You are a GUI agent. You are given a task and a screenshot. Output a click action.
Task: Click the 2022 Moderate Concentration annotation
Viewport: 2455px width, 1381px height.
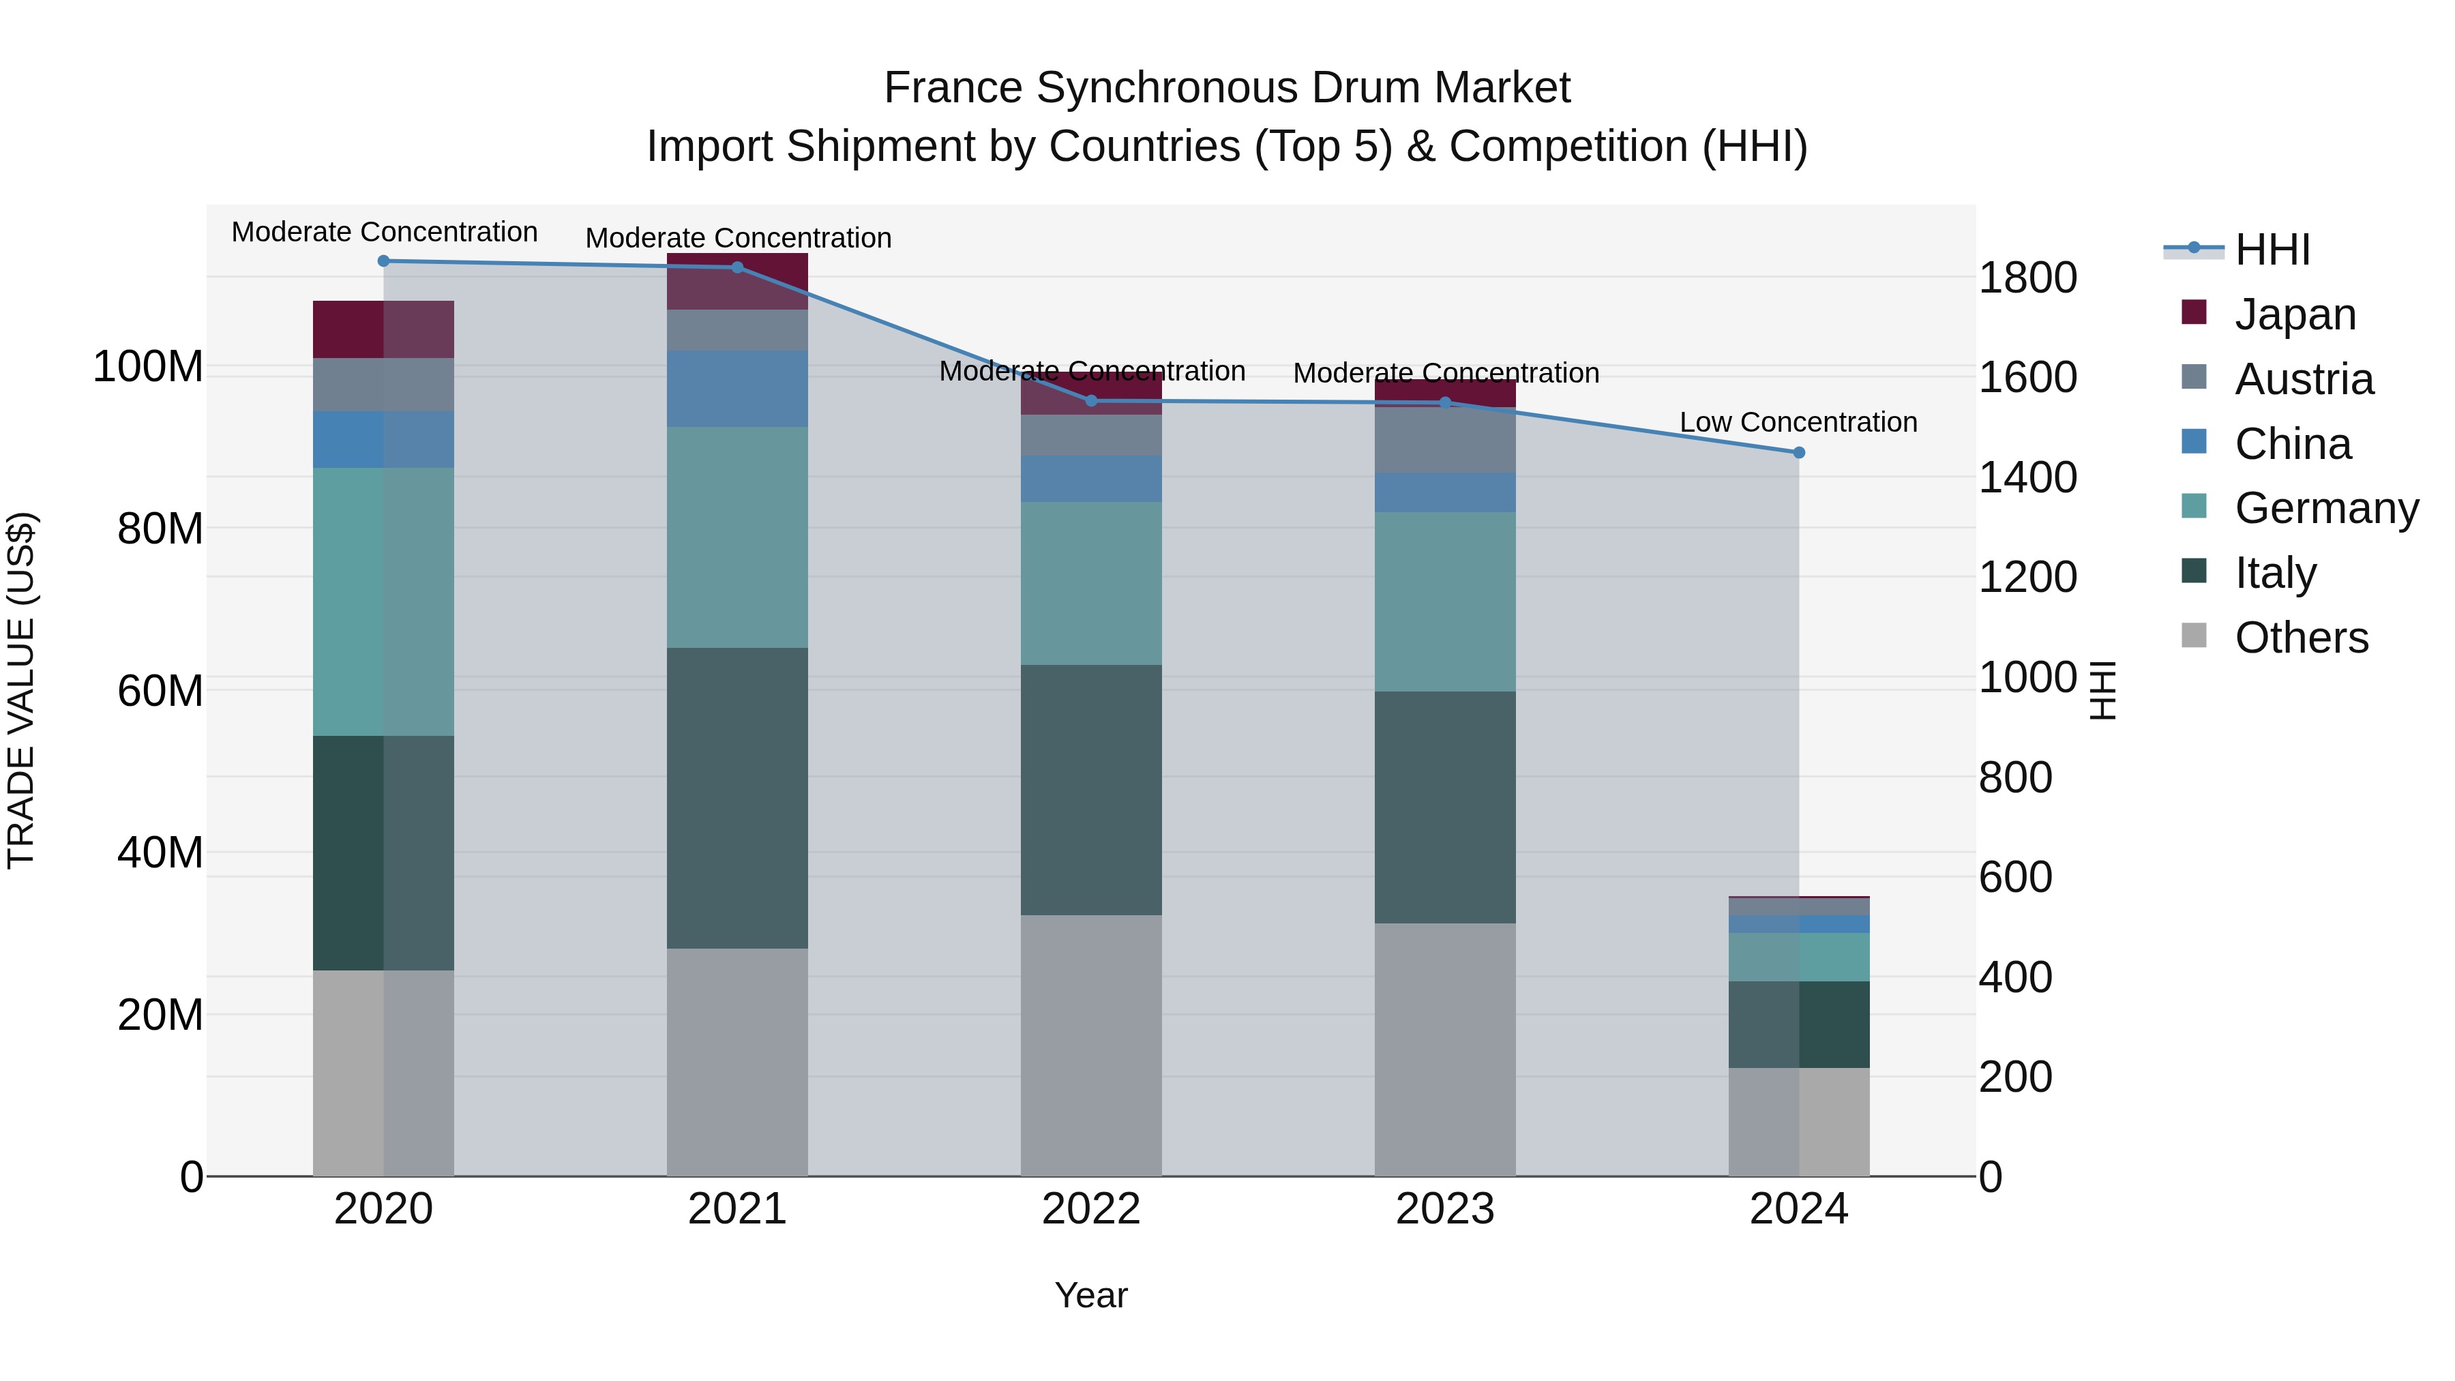click(1092, 371)
